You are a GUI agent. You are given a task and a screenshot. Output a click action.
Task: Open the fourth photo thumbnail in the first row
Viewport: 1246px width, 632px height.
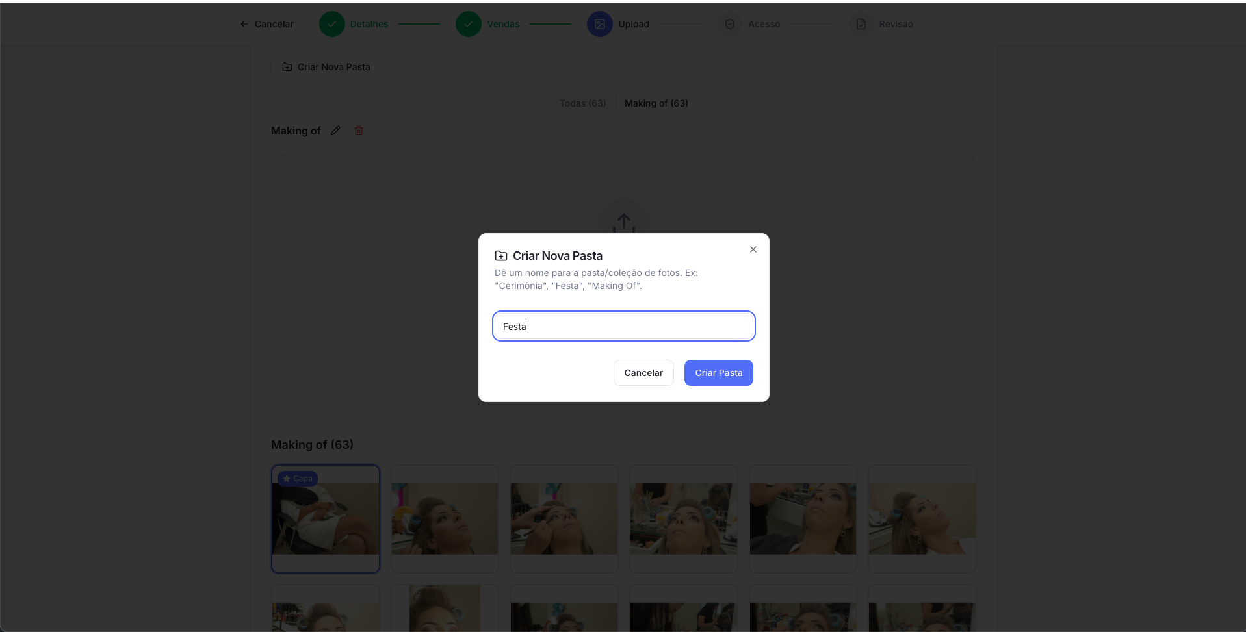(x=684, y=519)
